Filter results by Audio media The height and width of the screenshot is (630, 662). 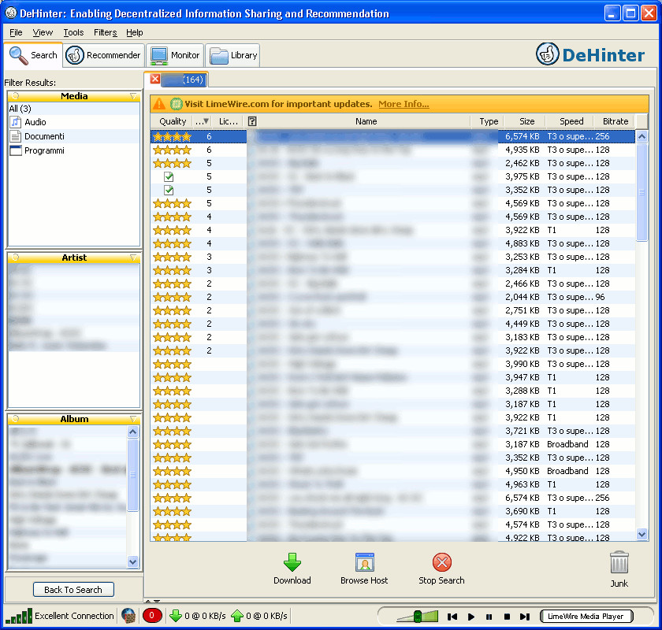click(x=74, y=122)
